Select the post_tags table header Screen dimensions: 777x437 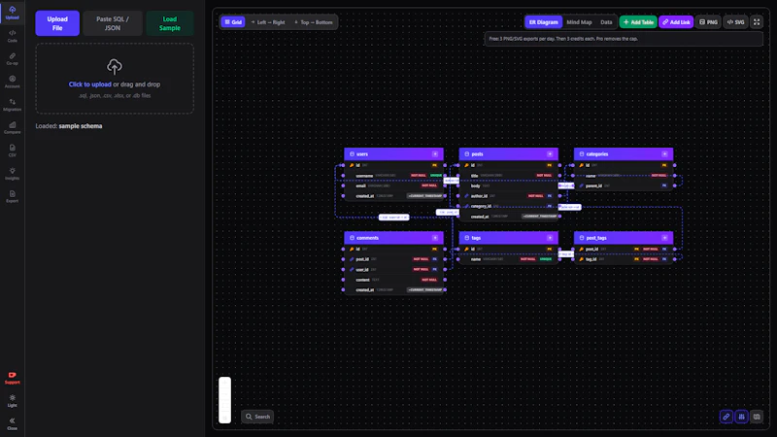(x=624, y=238)
